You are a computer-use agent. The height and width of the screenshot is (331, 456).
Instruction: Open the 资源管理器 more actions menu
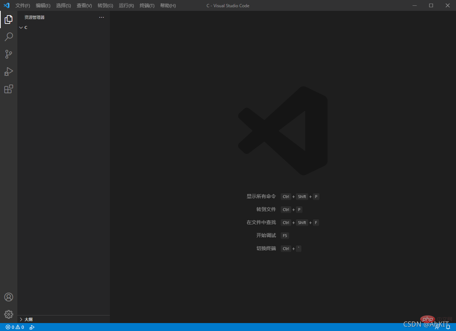[102, 17]
